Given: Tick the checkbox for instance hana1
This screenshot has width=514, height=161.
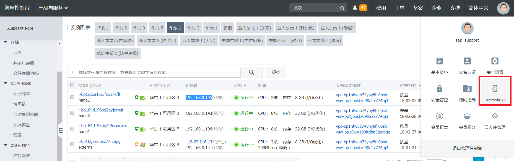Looking at the screenshot, I should click(x=72, y=97).
